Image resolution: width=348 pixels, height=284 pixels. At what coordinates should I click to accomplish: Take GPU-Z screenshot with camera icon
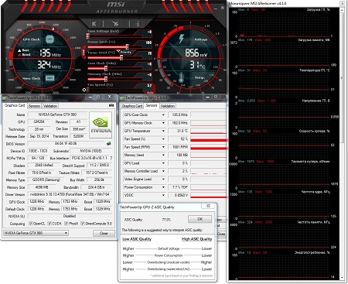(x=111, y=105)
